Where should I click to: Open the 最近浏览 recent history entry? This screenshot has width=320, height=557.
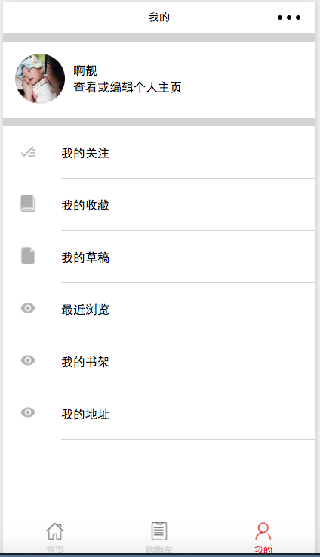(159, 310)
